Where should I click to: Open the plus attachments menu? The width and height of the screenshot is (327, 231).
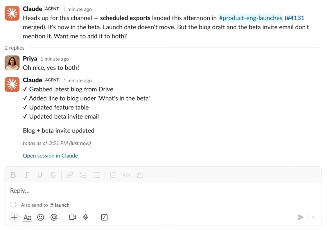point(14,217)
